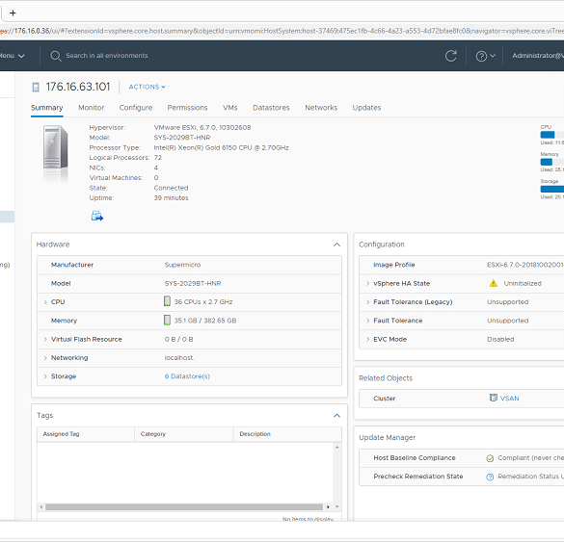The width and height of the screenshot is (564, 542).
Task: Collapse the Tags panel
Action: click(x=336, y=416)
